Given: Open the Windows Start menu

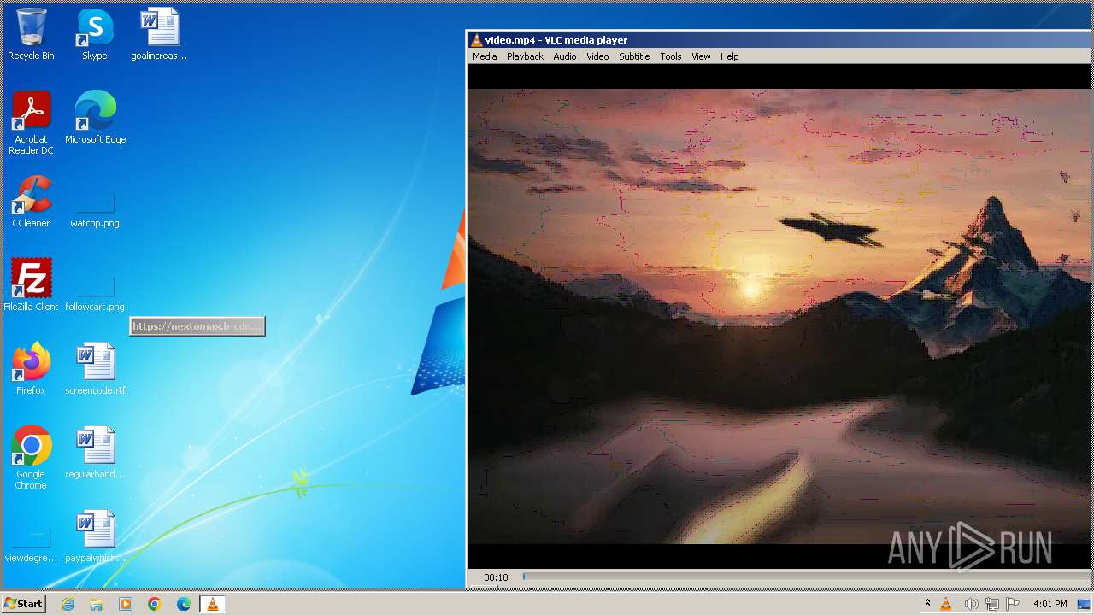Looking at the screenshot, I should [x=24, y=604].
